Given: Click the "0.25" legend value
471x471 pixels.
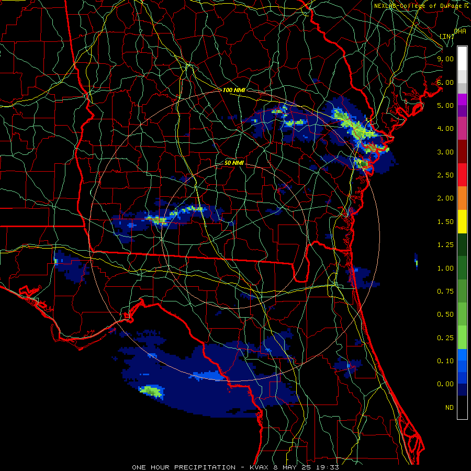Looking at the screenshot, I should [445, 338].
